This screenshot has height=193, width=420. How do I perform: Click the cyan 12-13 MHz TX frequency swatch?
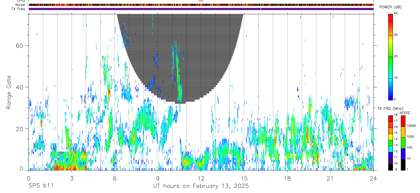pyautogui.click(x=391, y=149)
